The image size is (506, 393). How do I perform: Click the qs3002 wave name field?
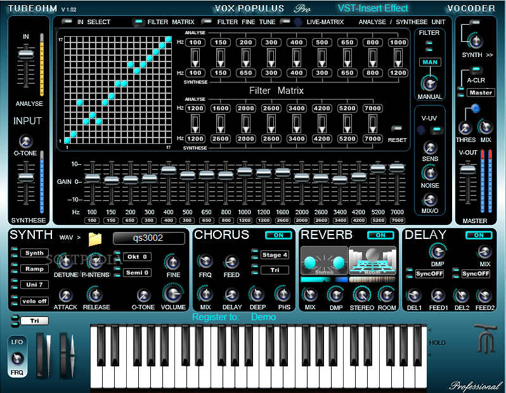[x=148, y=238]
